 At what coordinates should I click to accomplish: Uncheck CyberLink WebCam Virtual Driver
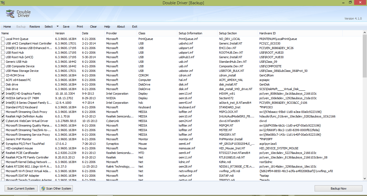tap(3, 121)
